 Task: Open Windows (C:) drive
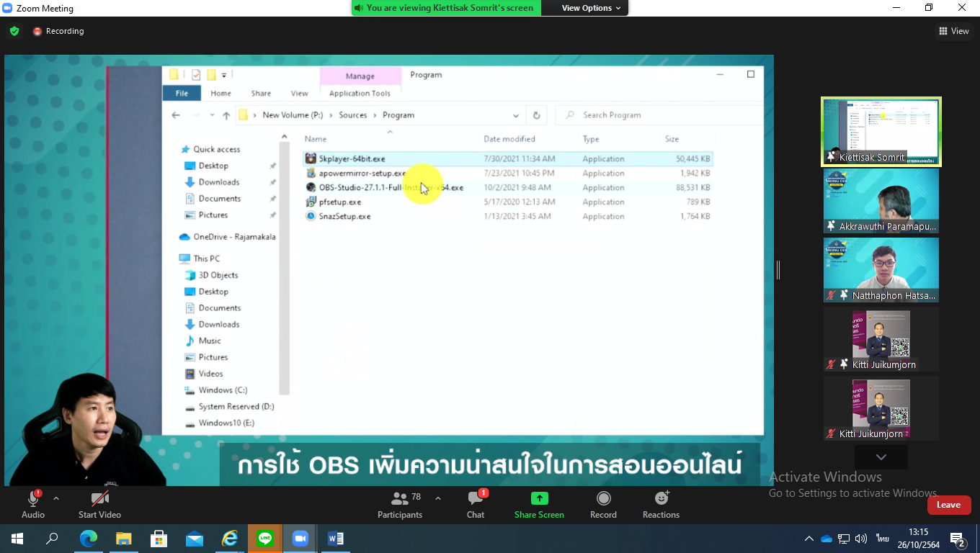222,390
